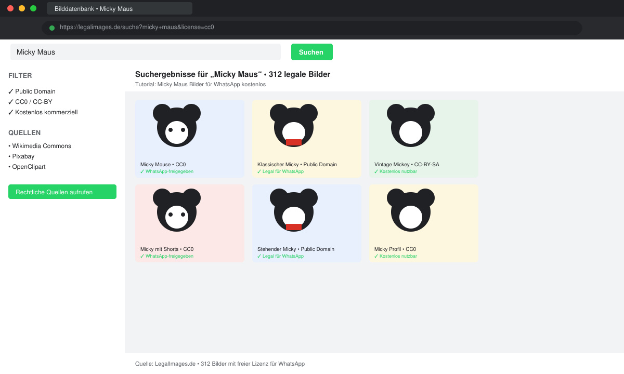Image resolution: width=624 pixels, height=374 pixels.
Task: Click the FILTER sidebar heading
Action: [20, 76]
